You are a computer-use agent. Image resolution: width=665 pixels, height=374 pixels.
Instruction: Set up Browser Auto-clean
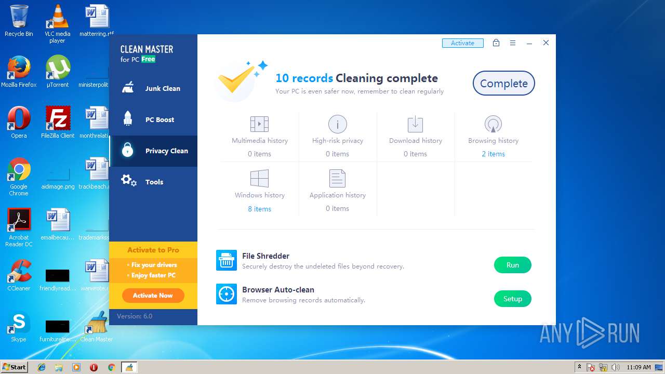512,299
